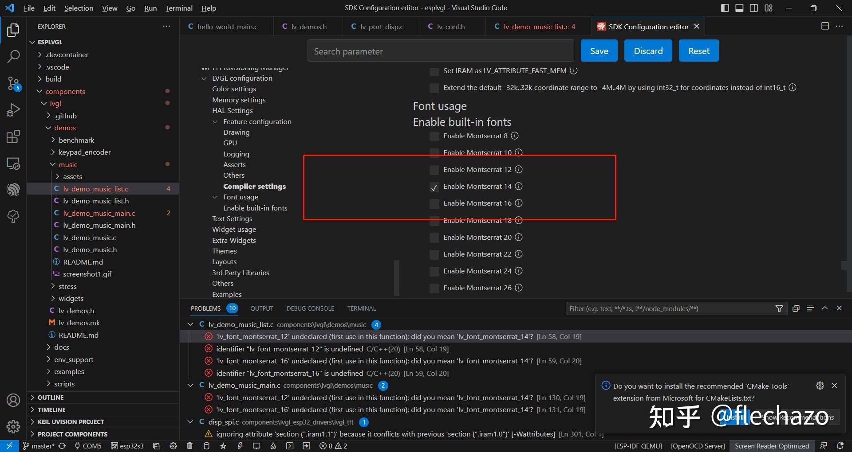Open Accounts menu in activity bar
This screenshot has height=452, width=852.
pos(13,400)
